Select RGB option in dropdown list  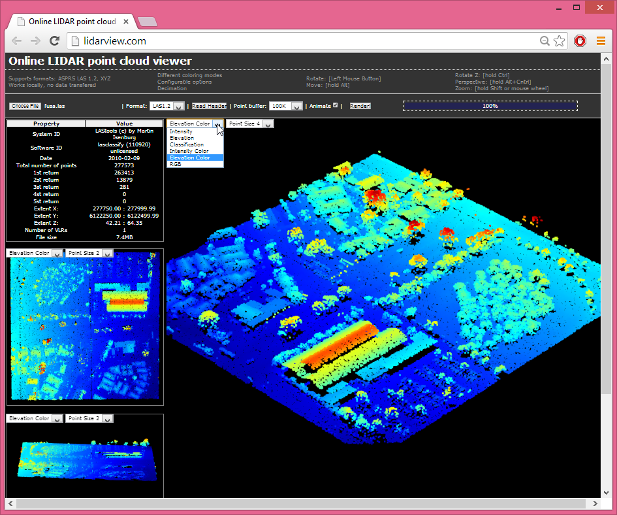175,164
